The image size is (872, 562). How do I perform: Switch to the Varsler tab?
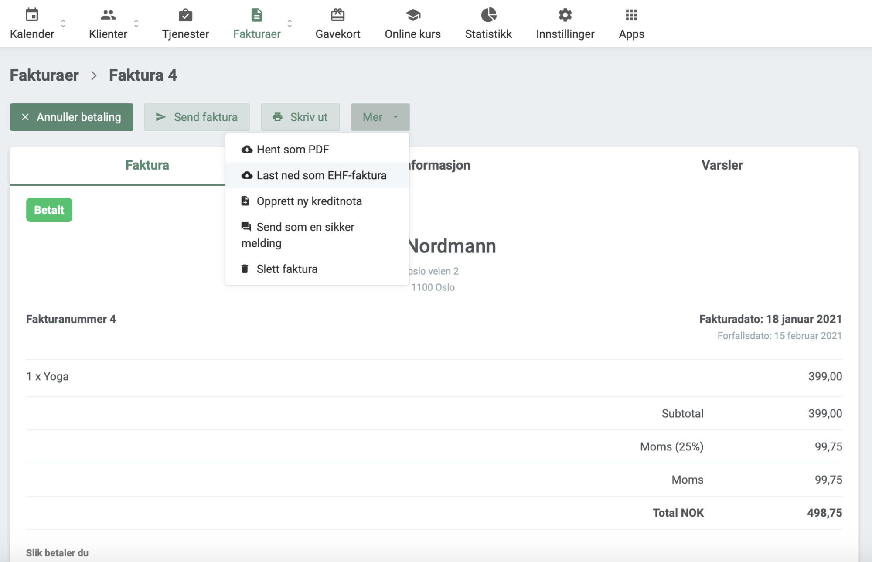coord(722,165)
